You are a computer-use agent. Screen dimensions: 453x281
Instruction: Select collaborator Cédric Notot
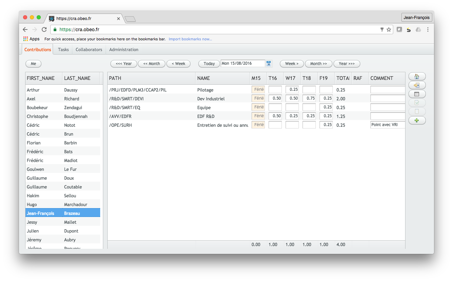63,125
